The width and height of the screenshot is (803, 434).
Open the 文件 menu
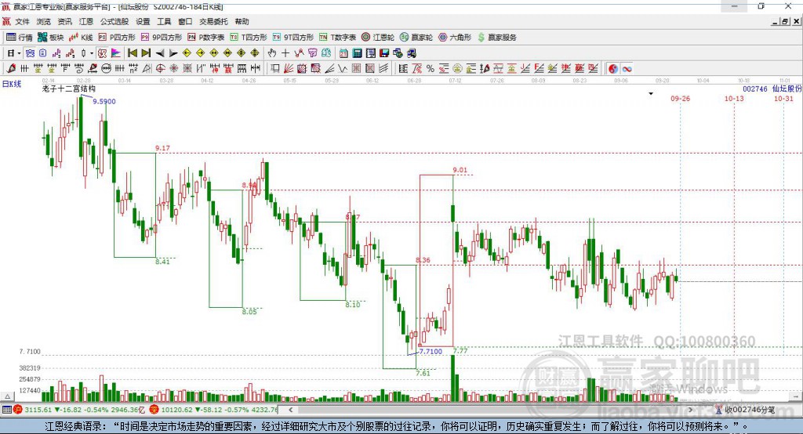(22, 21)
